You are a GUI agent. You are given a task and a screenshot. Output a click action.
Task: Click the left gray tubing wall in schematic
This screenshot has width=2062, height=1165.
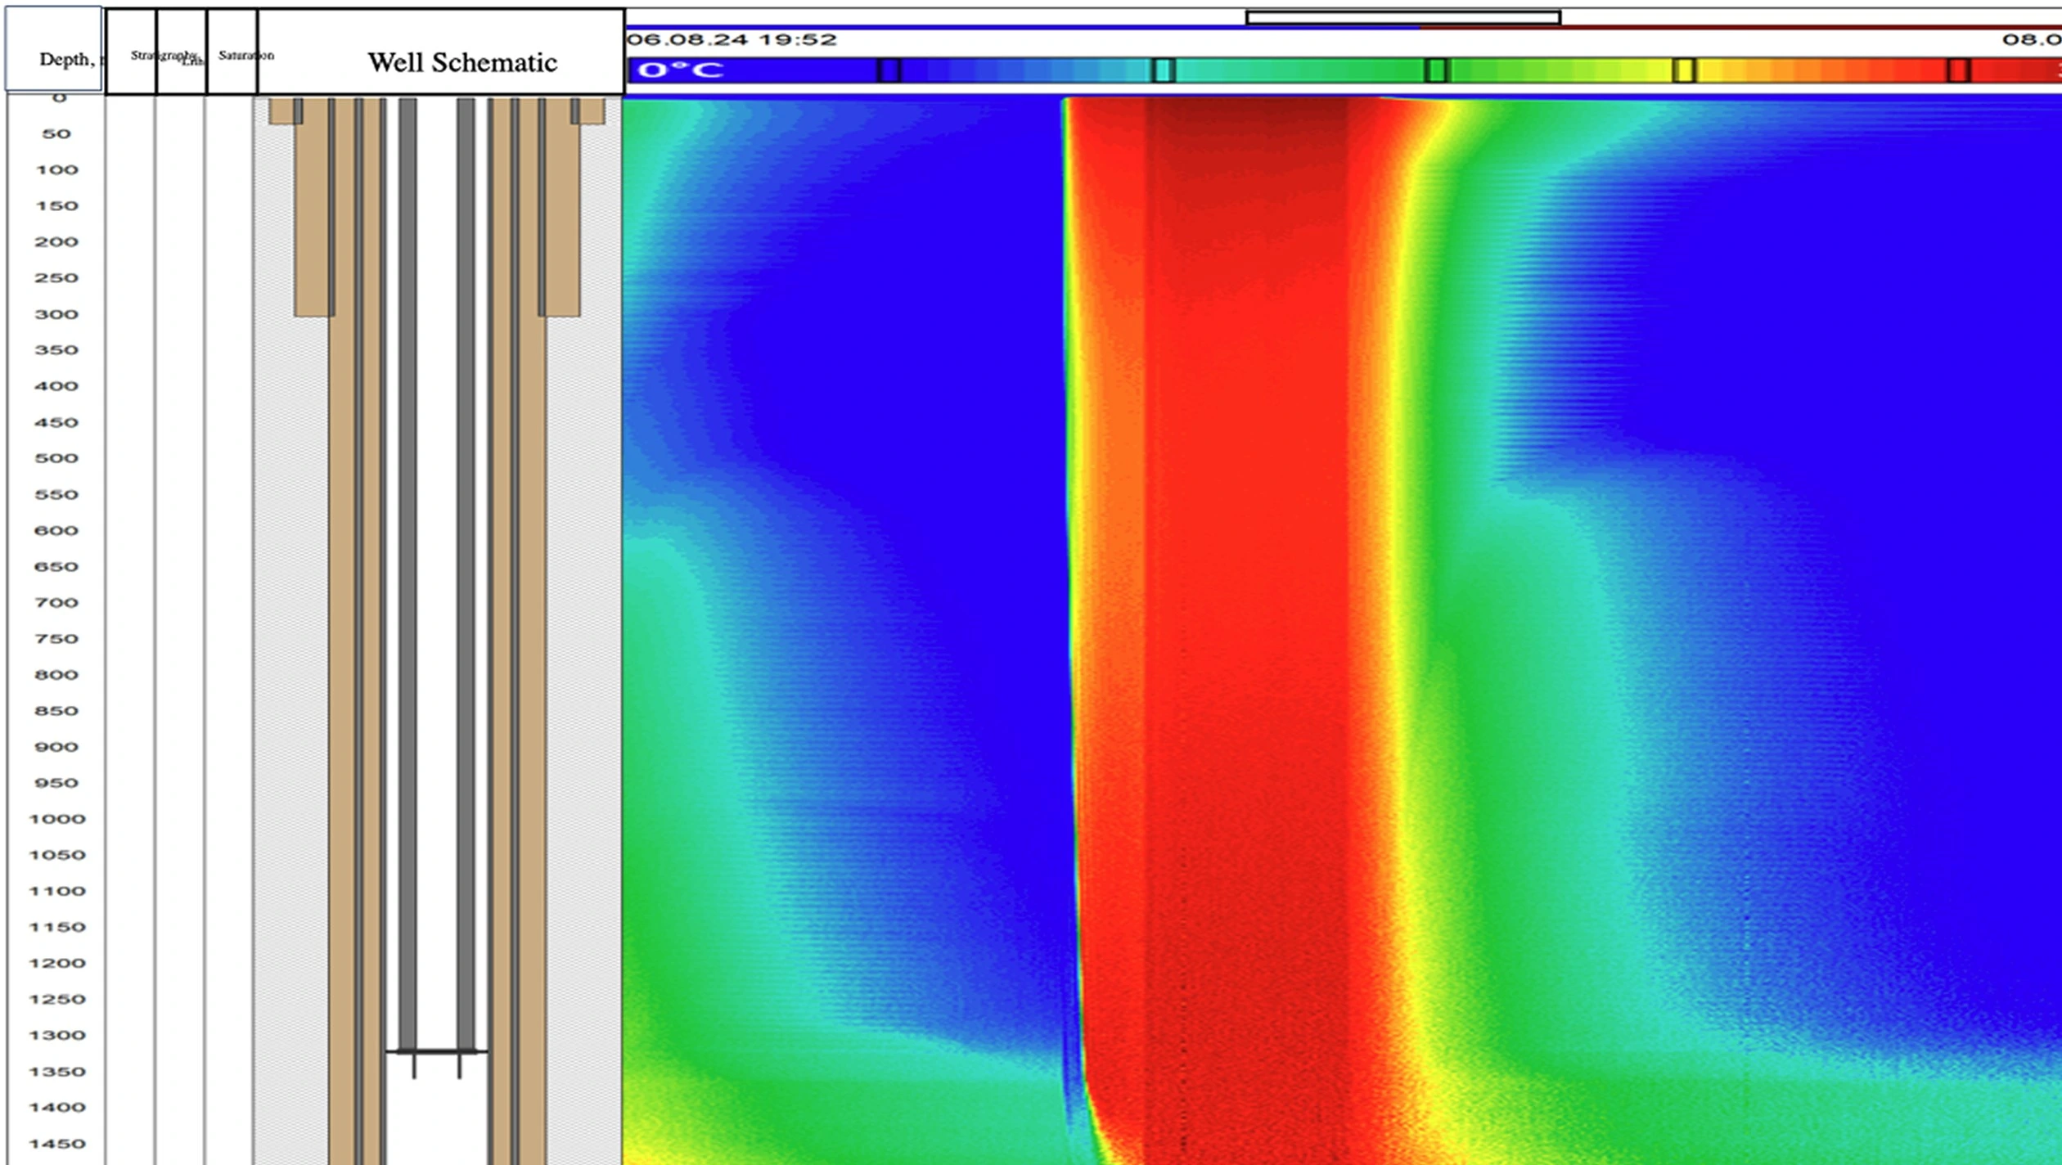click(407, 573)
